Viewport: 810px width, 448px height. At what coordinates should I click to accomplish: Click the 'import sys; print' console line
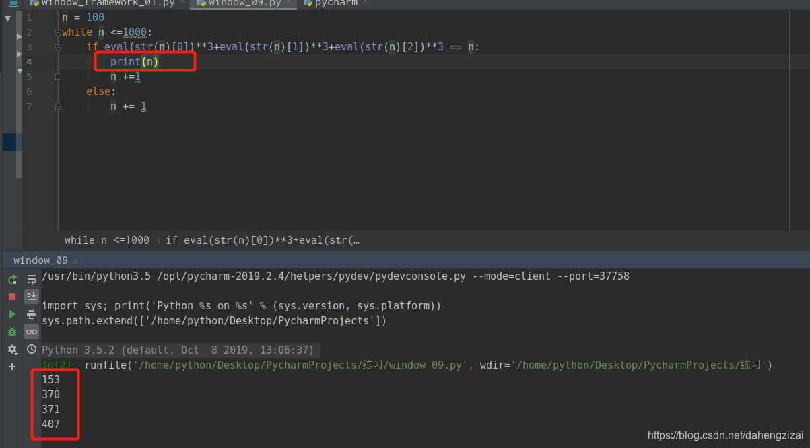[241, 306]
